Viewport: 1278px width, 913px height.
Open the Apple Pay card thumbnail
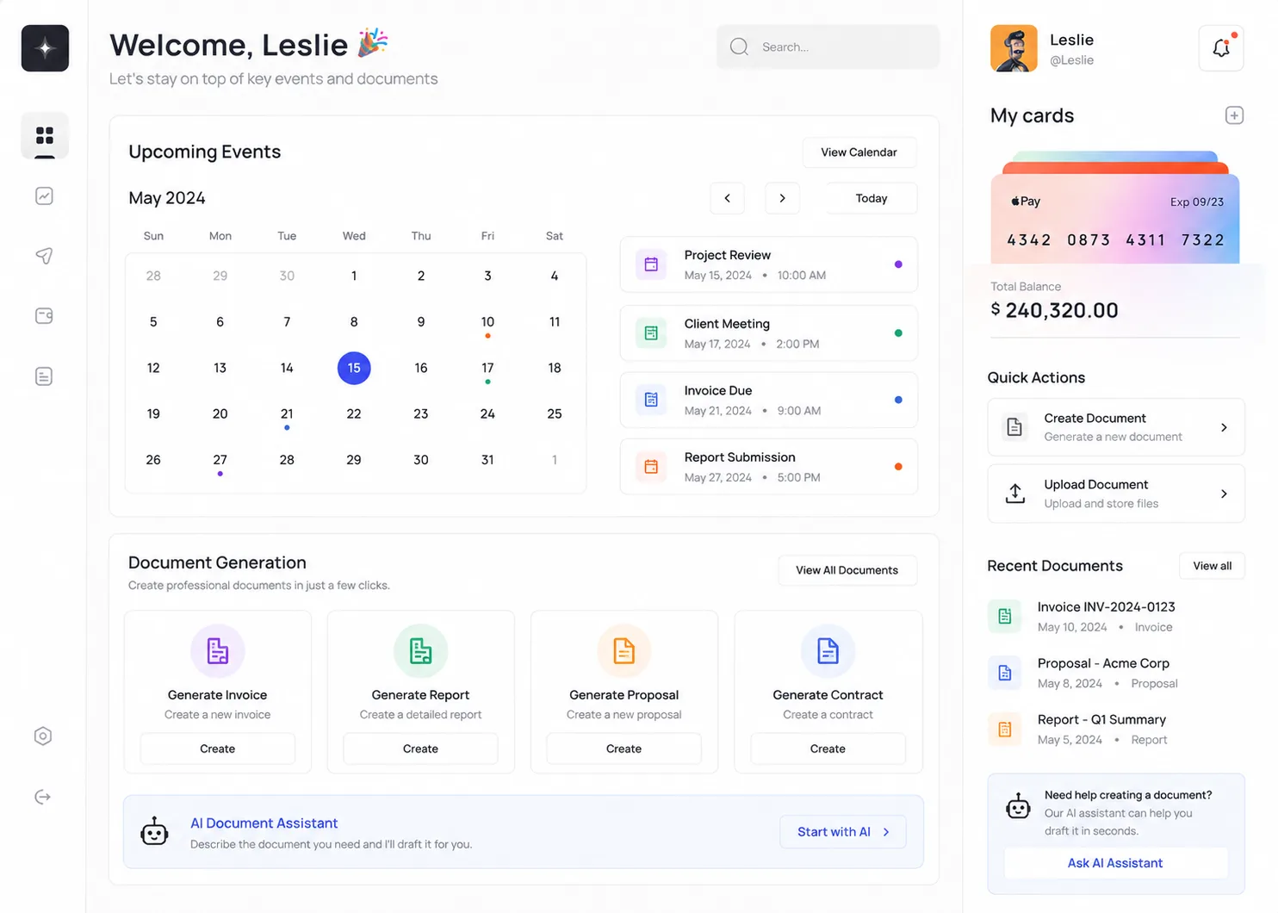1115,219
